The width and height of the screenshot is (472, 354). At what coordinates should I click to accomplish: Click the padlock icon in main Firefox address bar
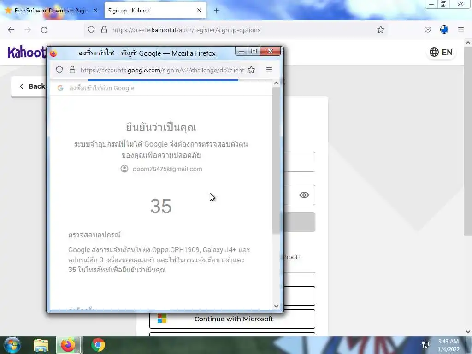click(104, 29)
